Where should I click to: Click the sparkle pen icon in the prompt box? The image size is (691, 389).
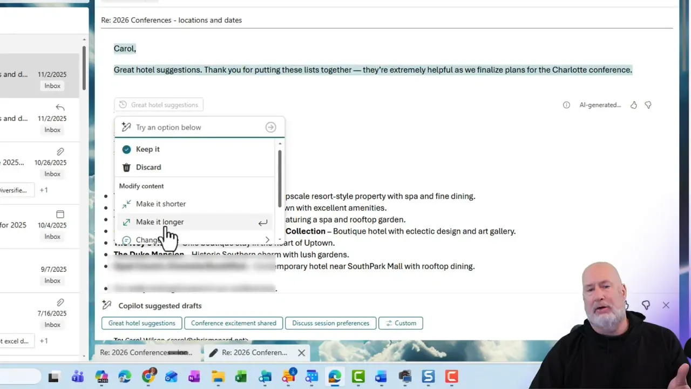pos(126,127)
